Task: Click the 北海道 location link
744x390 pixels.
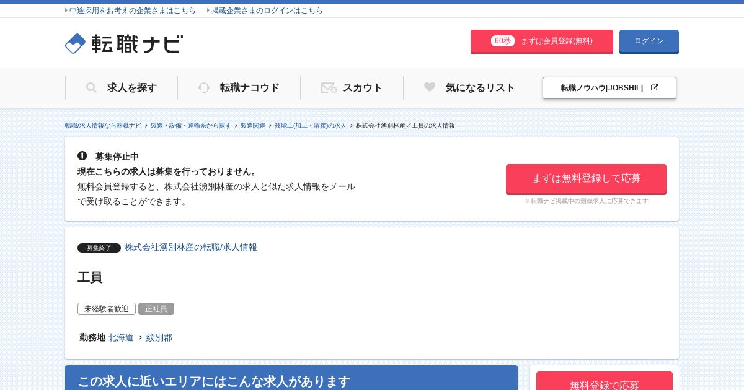Action: [121, 337]
